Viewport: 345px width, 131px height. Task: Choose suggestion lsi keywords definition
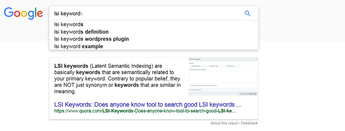coord(153,32)
